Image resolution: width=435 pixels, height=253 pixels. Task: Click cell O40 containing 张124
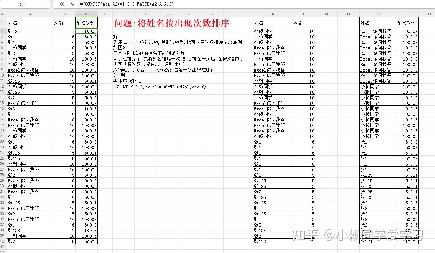pos(378,241)
